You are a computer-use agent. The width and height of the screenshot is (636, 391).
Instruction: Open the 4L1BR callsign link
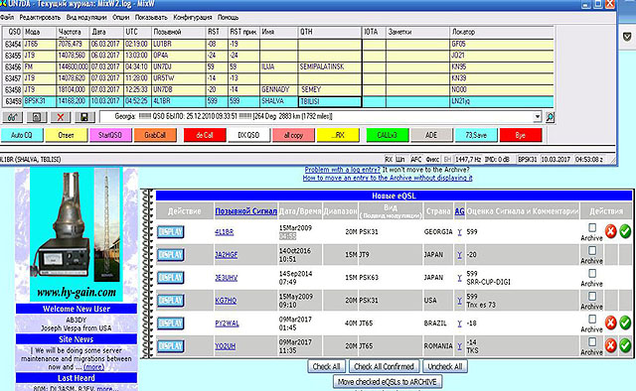[x=224, y=232]
